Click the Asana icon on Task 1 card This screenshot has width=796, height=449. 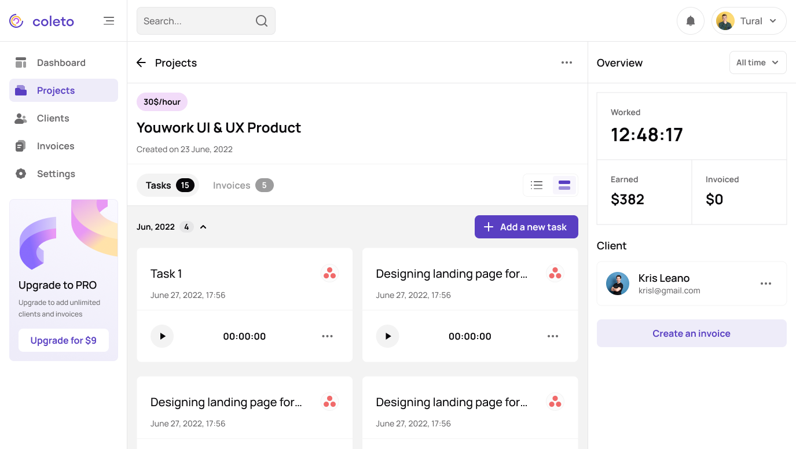point(329,273)
